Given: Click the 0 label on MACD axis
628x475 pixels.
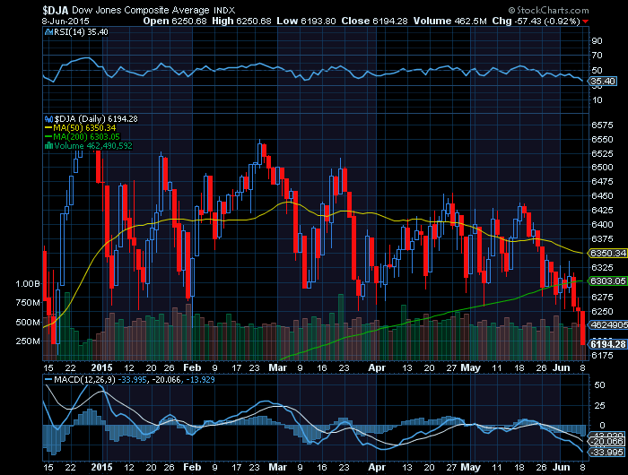Looking at the screenshot, I should [x=602, y=426].
